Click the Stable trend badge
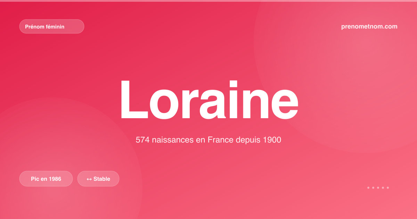This screenshot has width=417, height=219. [98, 179]
